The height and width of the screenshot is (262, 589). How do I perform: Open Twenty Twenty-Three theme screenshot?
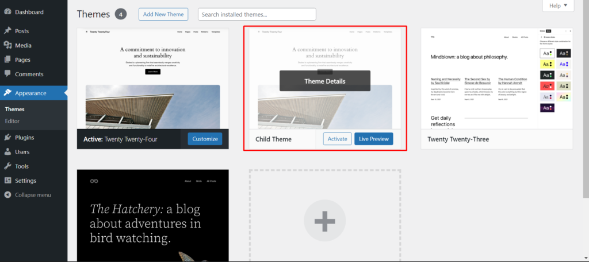pyautogui.click(x=496, y=79)
